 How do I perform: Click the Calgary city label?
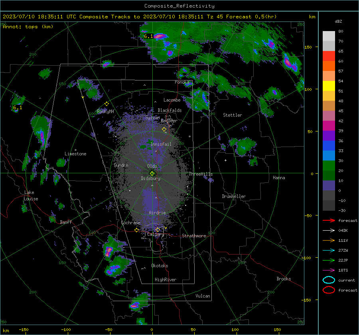coord(156,234)
